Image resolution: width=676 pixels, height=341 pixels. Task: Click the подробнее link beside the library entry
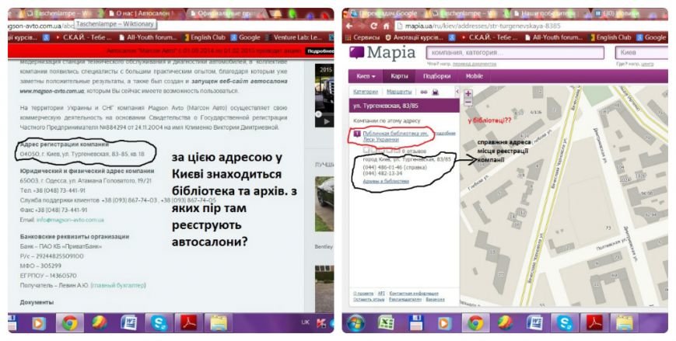coord(443,134)
